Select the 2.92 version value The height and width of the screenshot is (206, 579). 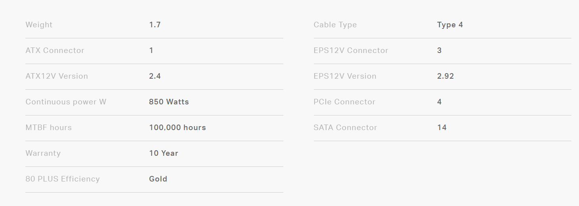(x=445, y=76)
